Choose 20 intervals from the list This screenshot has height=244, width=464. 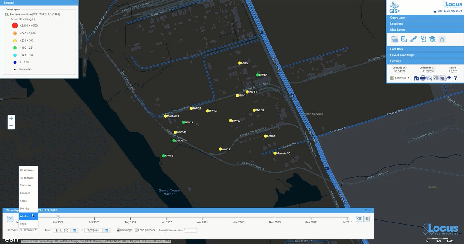click(29, 170)
